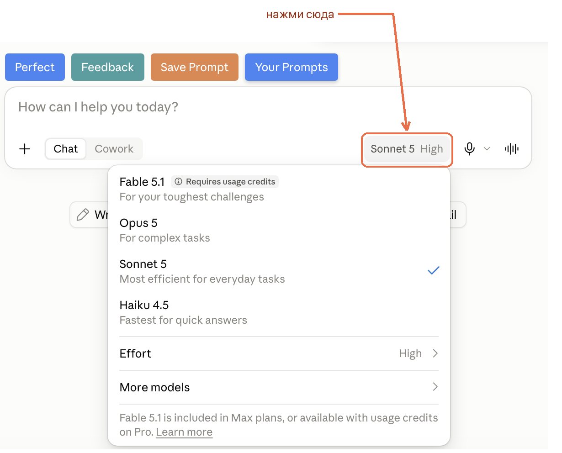Choose Haiku 4.5 from the model list
Image resolution: width=562 pixels, height=453 pixels.
tap(279, 312)
